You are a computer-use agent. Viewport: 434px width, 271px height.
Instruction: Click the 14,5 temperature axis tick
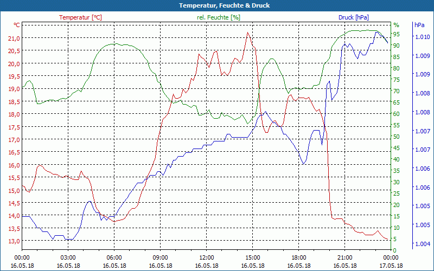14,203
